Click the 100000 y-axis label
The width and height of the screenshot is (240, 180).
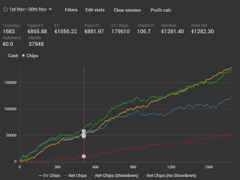(x=10, y=109)
